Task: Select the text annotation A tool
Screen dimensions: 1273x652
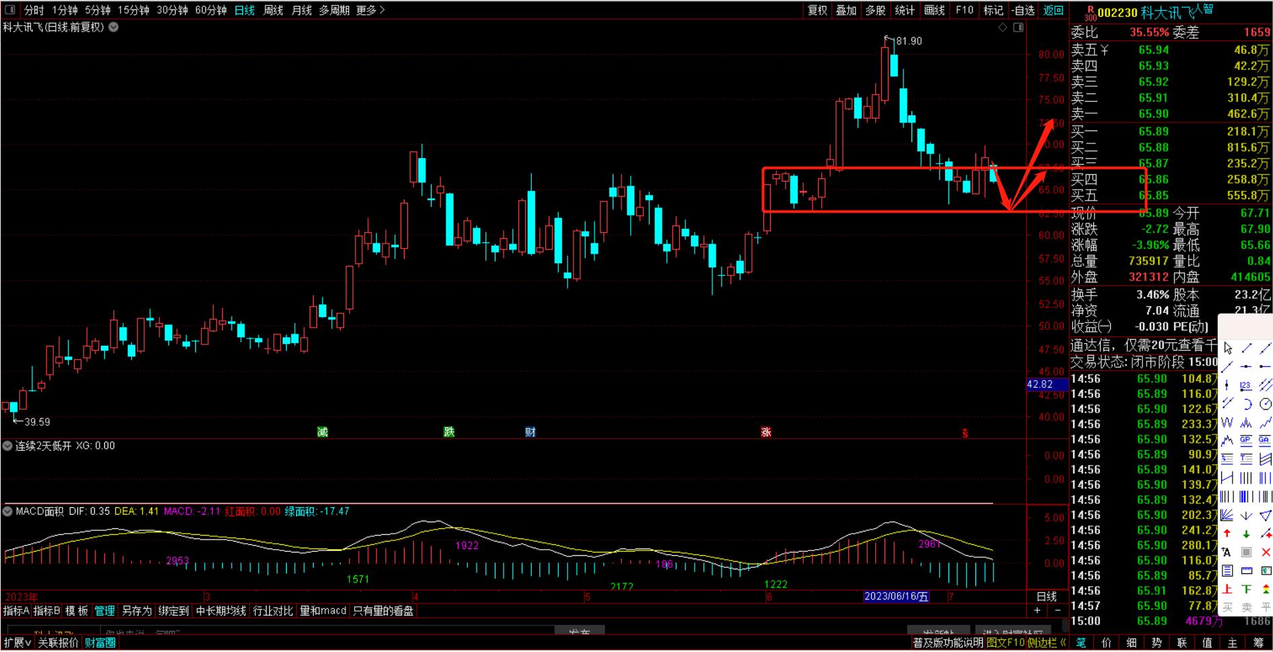Action: [x=1227, y=552]
